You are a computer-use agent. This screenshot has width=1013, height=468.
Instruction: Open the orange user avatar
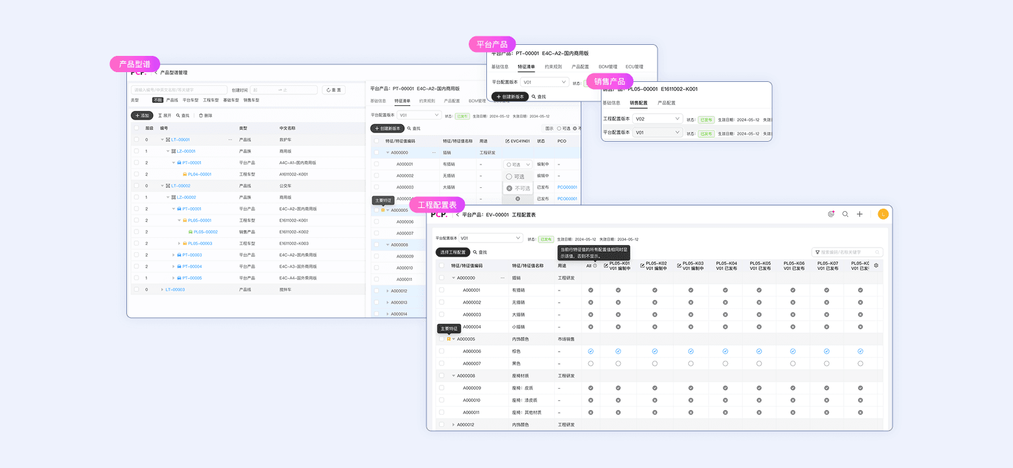pyautogui.click(x=883, y=214)
